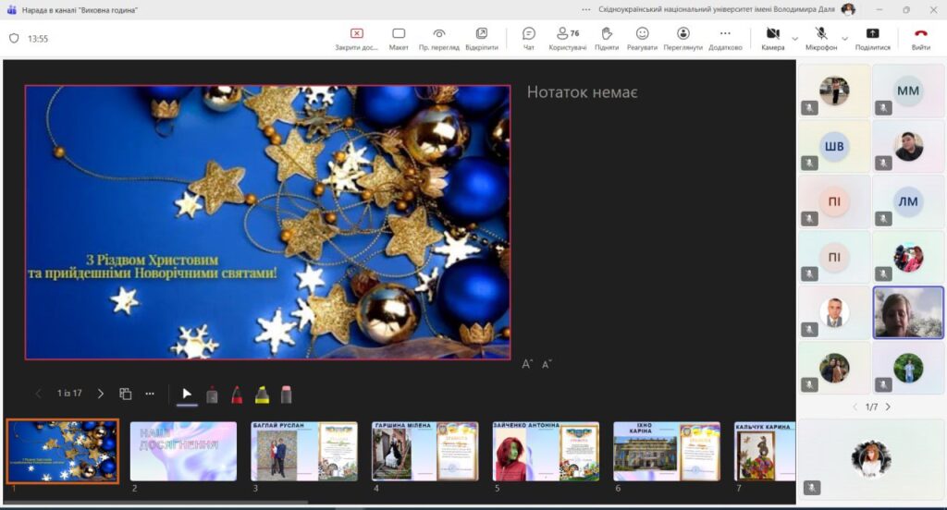
Task: Click Закрити доступ to stop presenting
Action: (356, 38)
